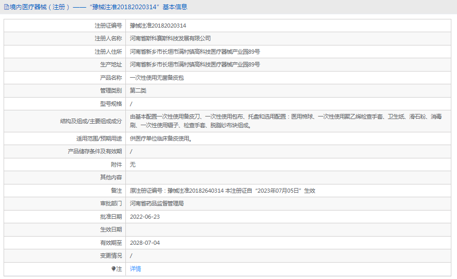The width and height of the screenshot is (457, 279).
Task: Select composition text starting 由基本配置一次性使用备皮刀
Action: (x=286, y=121)
